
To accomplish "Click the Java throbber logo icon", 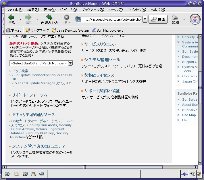I will tap(195, 19).
